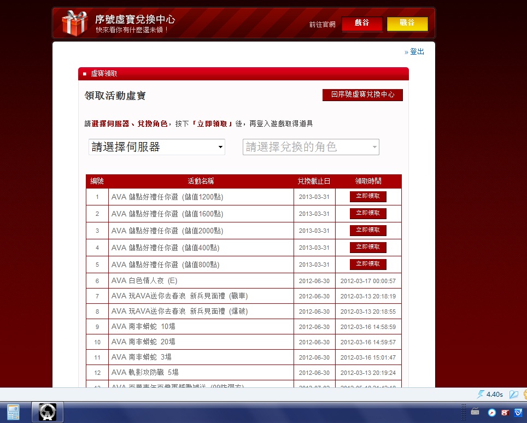527x423 pixels.
Task: Click the gift box logo icon
Action: 74,23
